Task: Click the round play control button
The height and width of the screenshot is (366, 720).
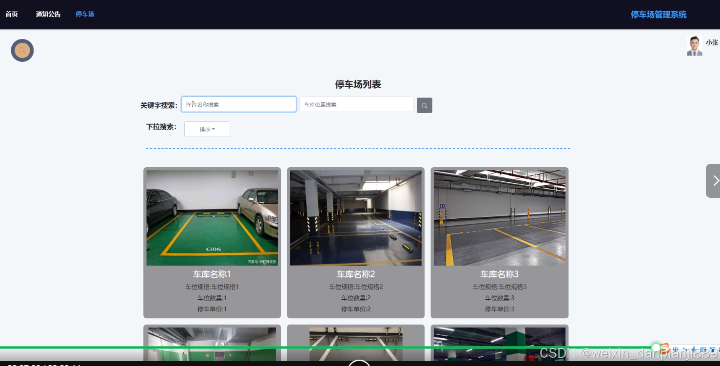Action: (360, 363)
